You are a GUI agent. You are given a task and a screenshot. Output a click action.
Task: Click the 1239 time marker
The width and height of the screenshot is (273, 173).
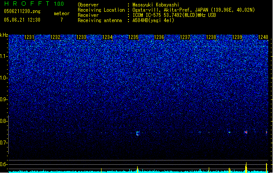(x=237, y=37)
